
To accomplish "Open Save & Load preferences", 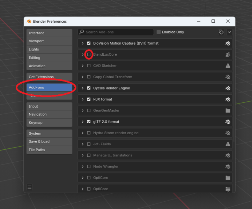I will point(49,142).
